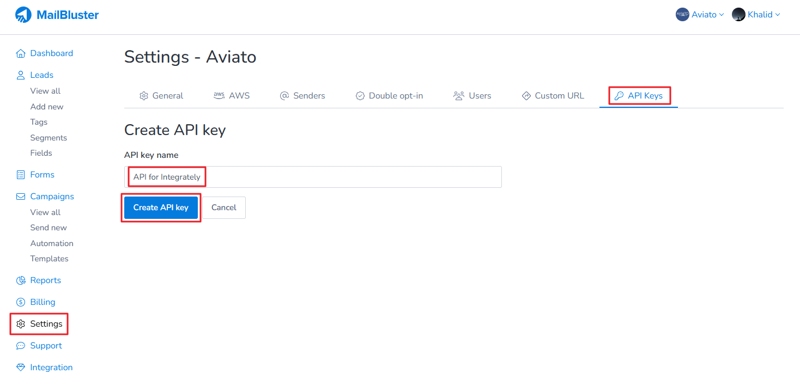
Task: Open Automation under Campaigns
Action: tap(52, 243)
